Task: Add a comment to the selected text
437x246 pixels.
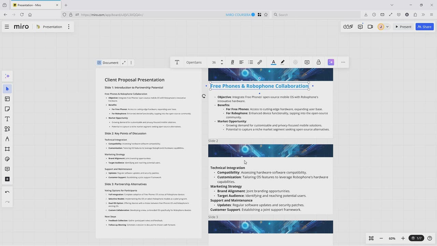Action: click(307, 62)
